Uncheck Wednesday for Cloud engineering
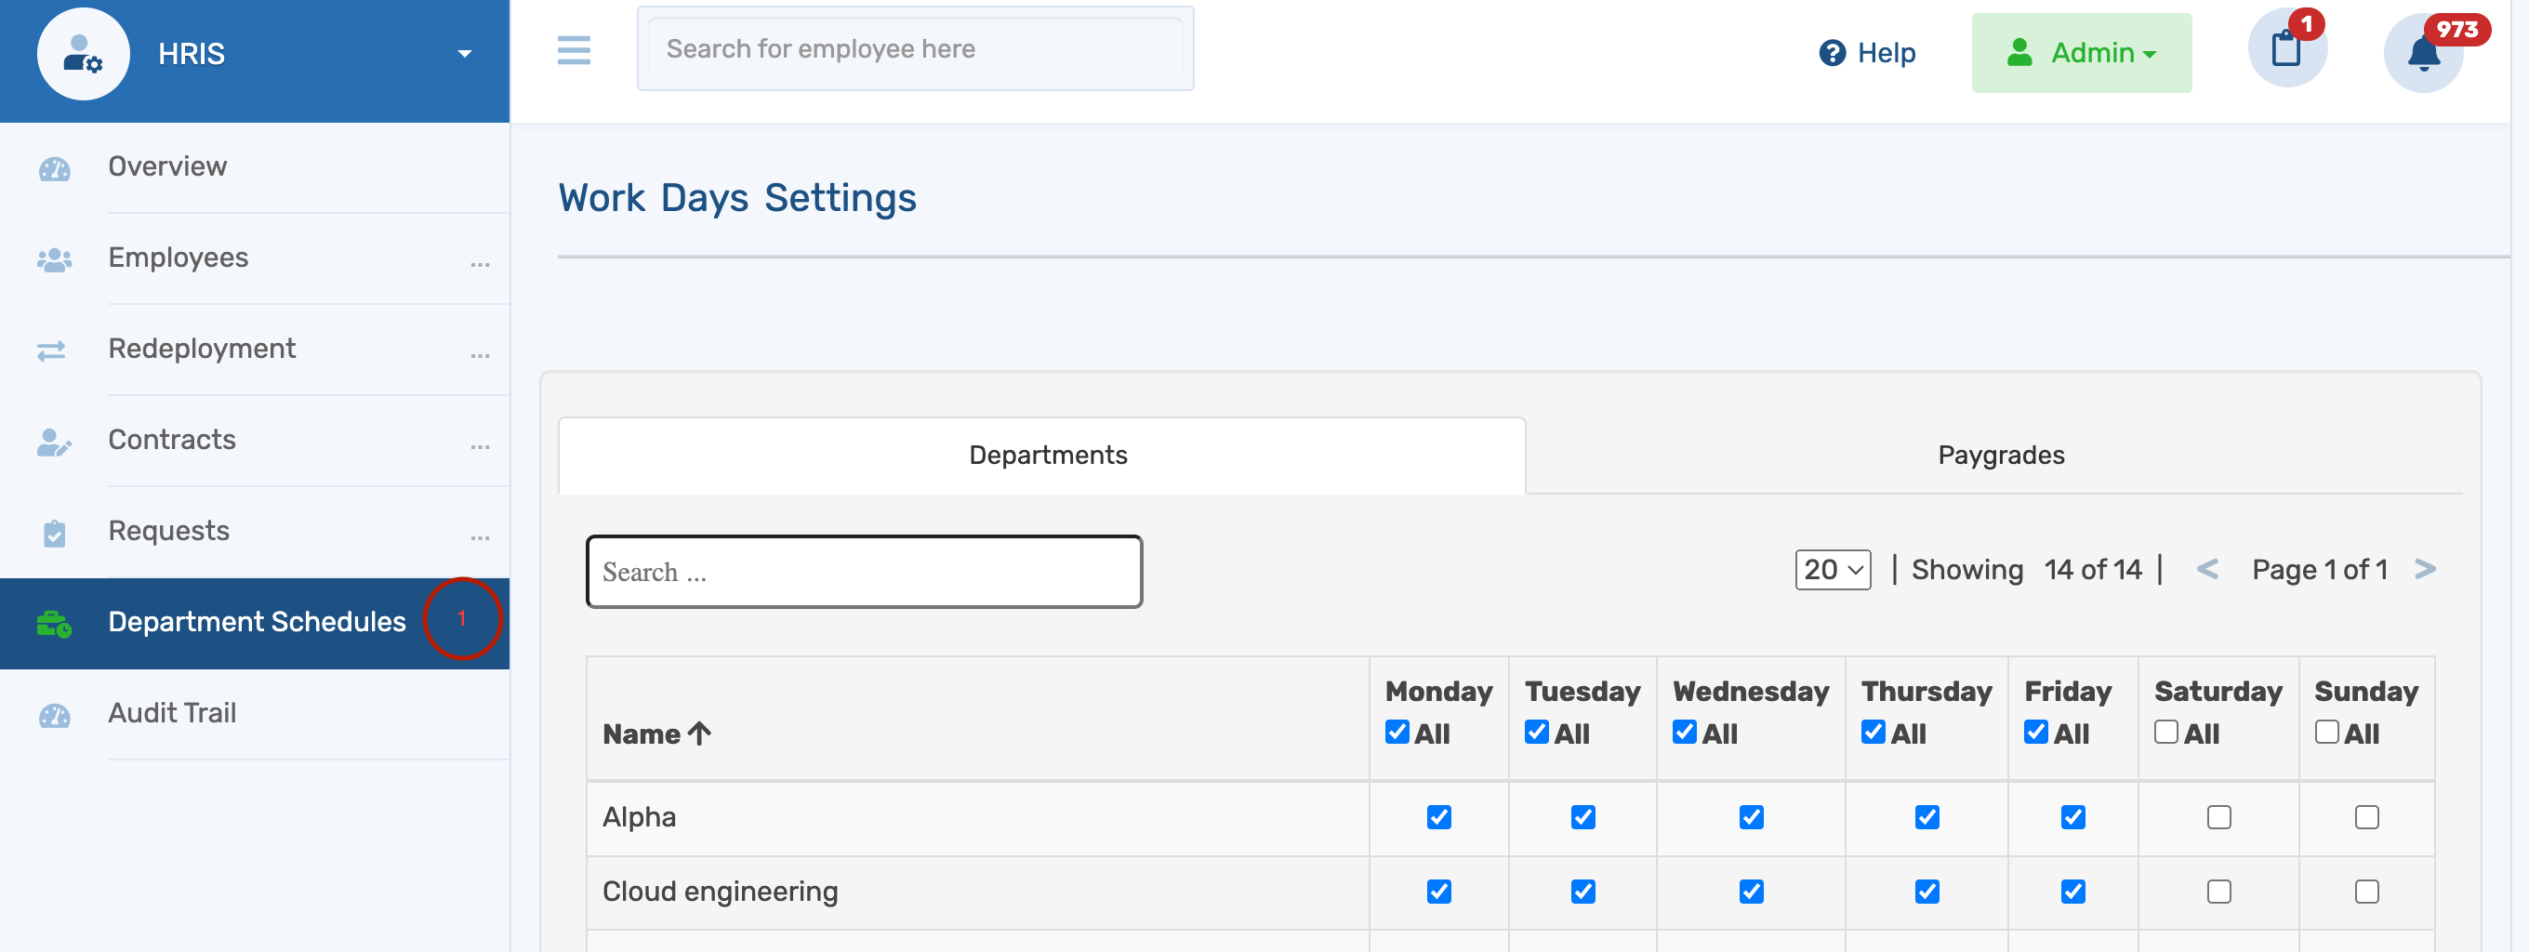Image resolution: width=2529 pixels, height=952 pixels. click(x=1751, y=892)
